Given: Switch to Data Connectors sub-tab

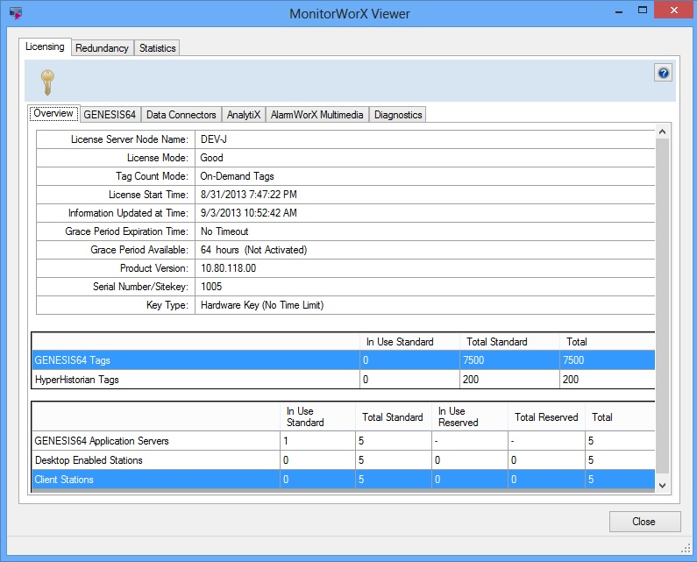Looking at the screenshot, I should (181, 115).
